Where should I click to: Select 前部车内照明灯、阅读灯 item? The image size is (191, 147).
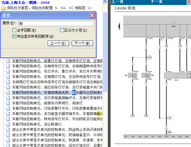coord(47,103)
